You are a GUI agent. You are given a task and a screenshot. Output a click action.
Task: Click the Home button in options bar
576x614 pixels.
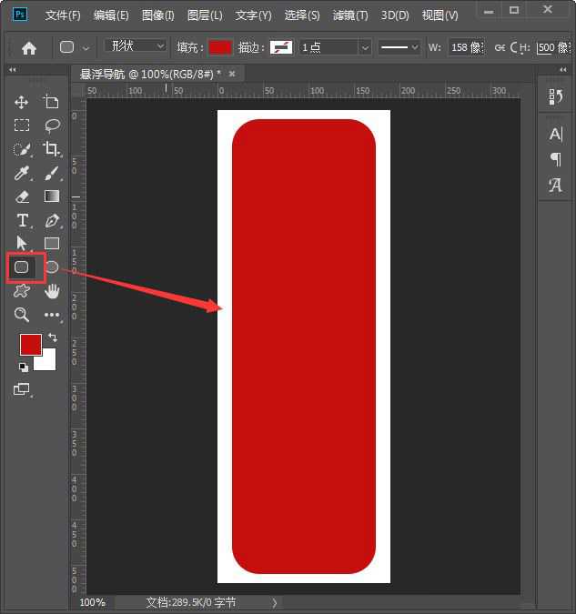pyautogui.click(x=29, y=47)
